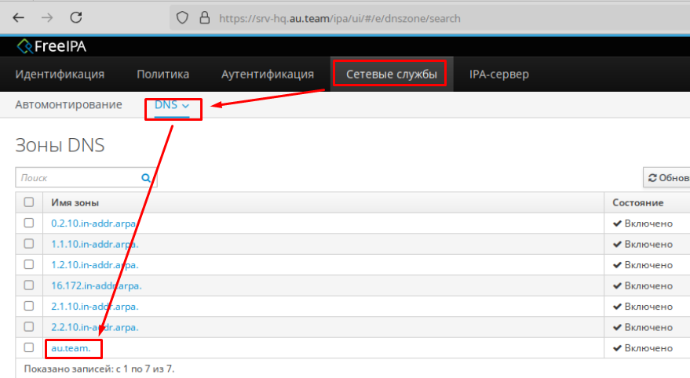Image resolution: width=690 pixels, height=378 pixels.
Task: Select the au.team. zone checkbox
Action: click(29, 347)
